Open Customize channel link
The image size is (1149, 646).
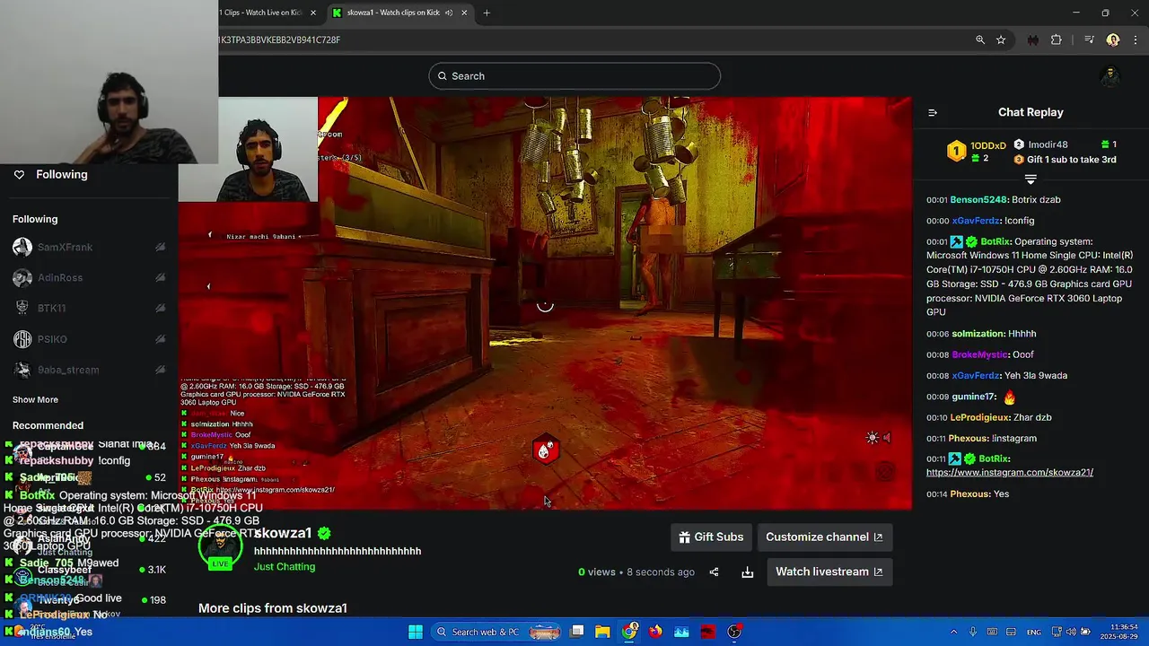[x=824, y=537]
